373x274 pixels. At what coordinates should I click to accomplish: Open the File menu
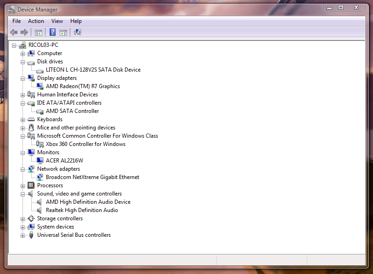[x=17, y=21]
